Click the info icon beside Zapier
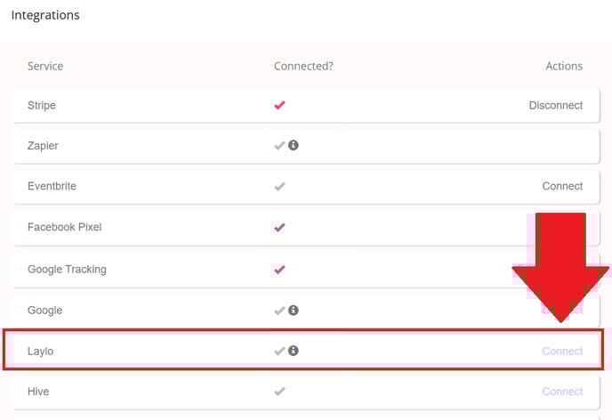This screenshot has height=420, width=612. 294,145
